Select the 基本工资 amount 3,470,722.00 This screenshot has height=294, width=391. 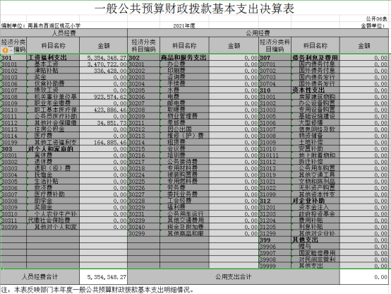click(103, 64)
